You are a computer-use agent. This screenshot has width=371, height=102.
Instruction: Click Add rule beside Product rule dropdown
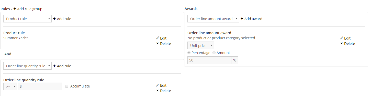62,19
